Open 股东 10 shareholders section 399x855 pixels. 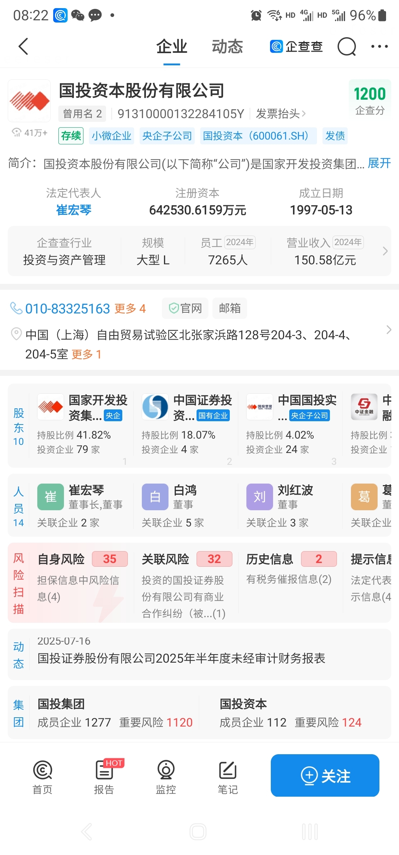point(18,426)
